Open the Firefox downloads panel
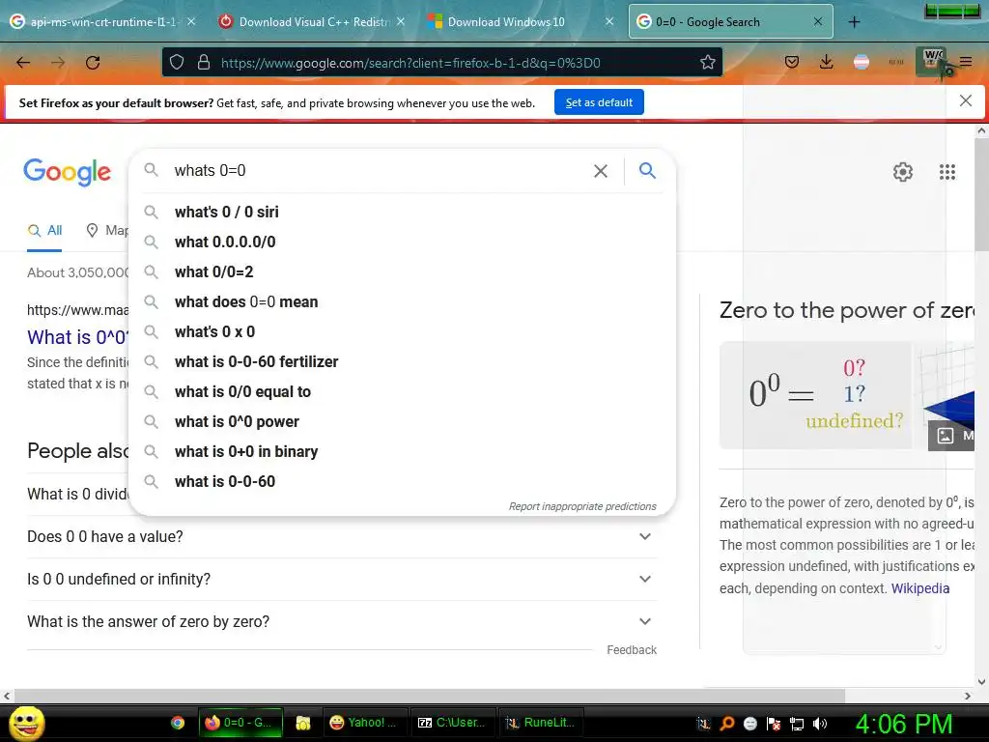 point(827,62)
